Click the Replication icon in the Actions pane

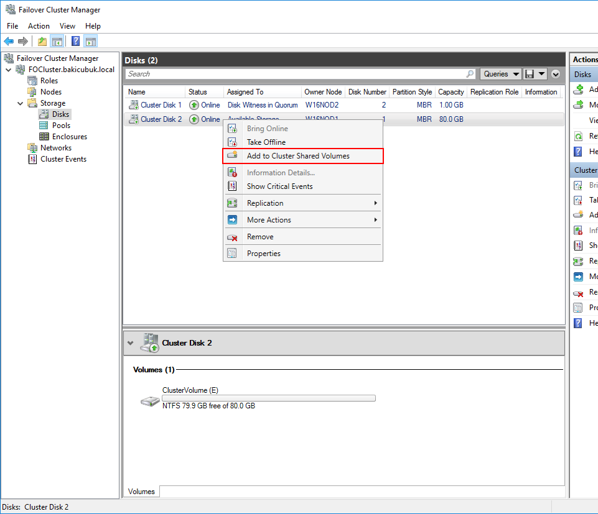pos(578,261)
